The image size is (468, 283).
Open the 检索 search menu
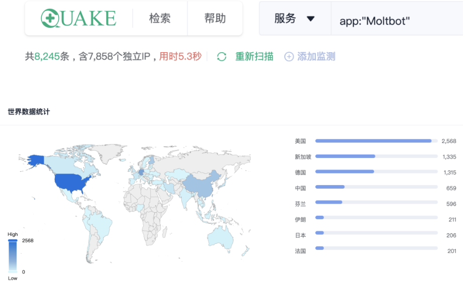pyautogui.click(x=160, y=19)
